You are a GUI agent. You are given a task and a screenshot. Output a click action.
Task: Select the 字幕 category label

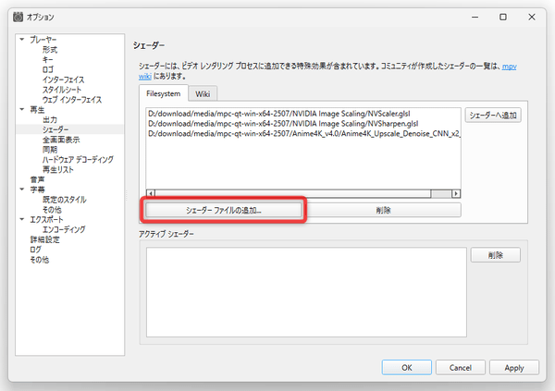[x=37, y=189]
